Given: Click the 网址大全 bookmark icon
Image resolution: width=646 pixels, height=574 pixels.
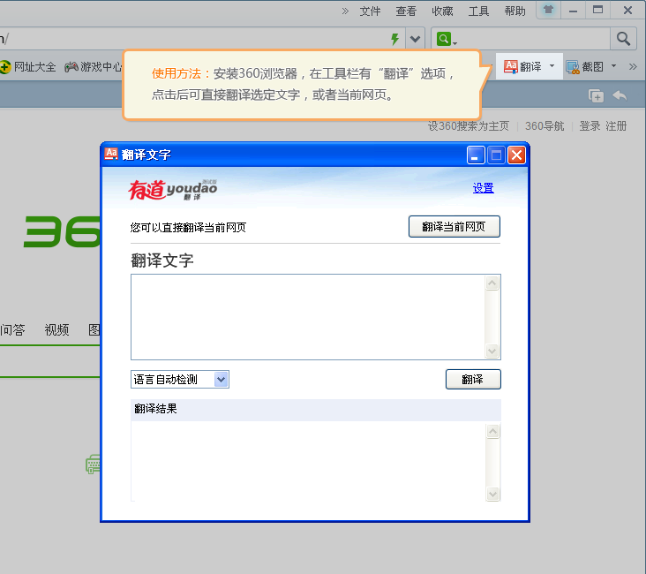Looking at the screenshot, I should [4, 66].
